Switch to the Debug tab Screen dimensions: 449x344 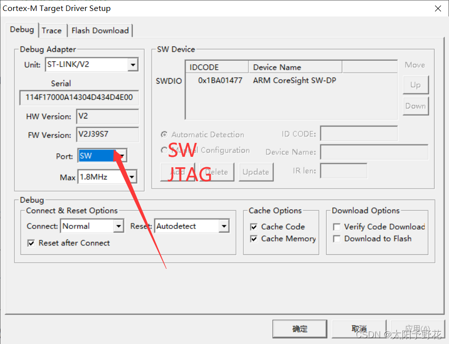22,30
